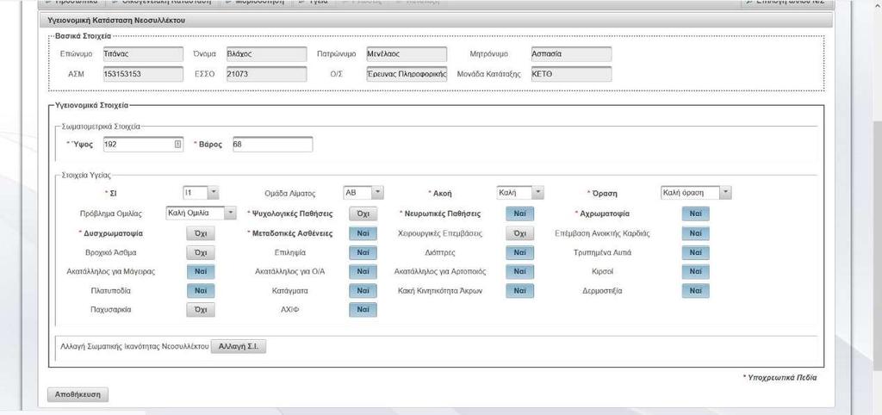Toggle Ακατάλληλος για Αρτοποιός switch
Image resolution: width=882 pixels, height=415 pixels.
[519, 271]
